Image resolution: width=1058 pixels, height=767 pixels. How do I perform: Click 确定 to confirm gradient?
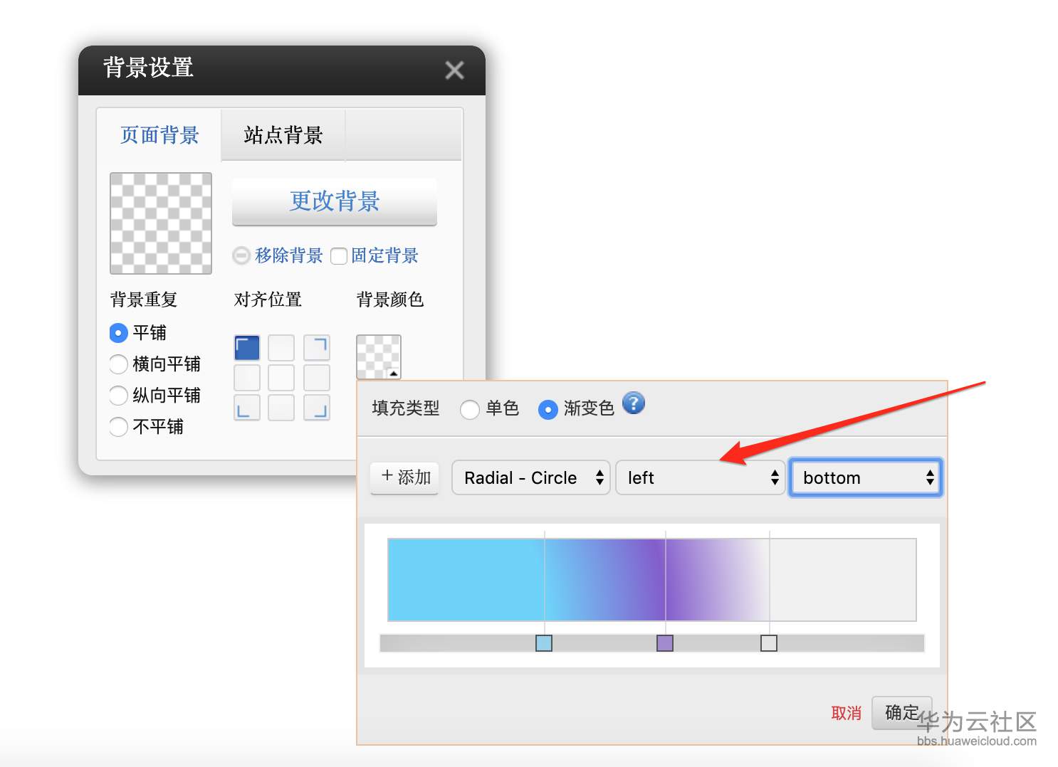(902, 712)
